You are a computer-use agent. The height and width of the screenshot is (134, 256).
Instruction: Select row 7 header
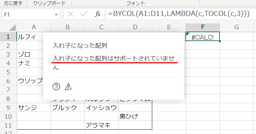click(x=8, y=90)
